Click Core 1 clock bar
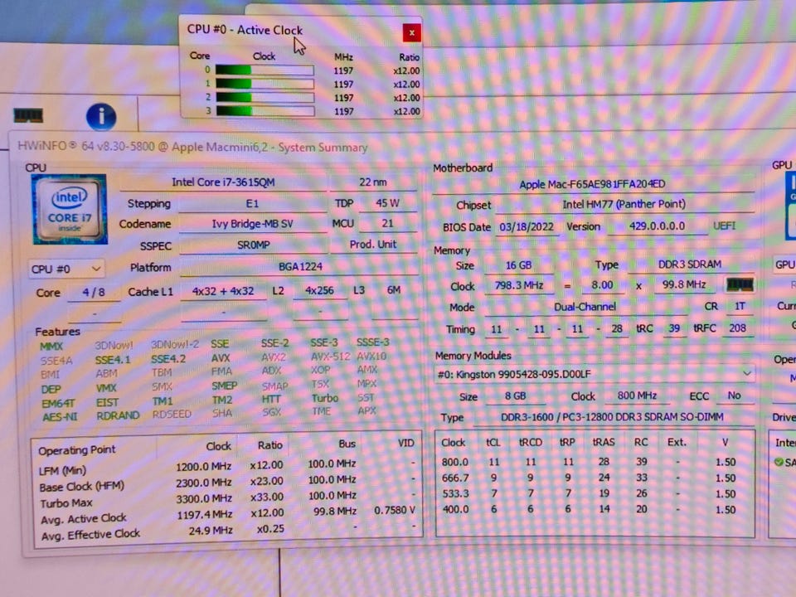This screenshot has height=597, width=796. (x=264, y=84)
